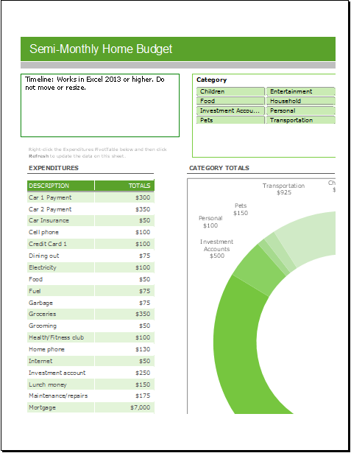The image size is (351, 453).
Task: Click the $175 Maintenance/repairs total
Action: point(143,396)
